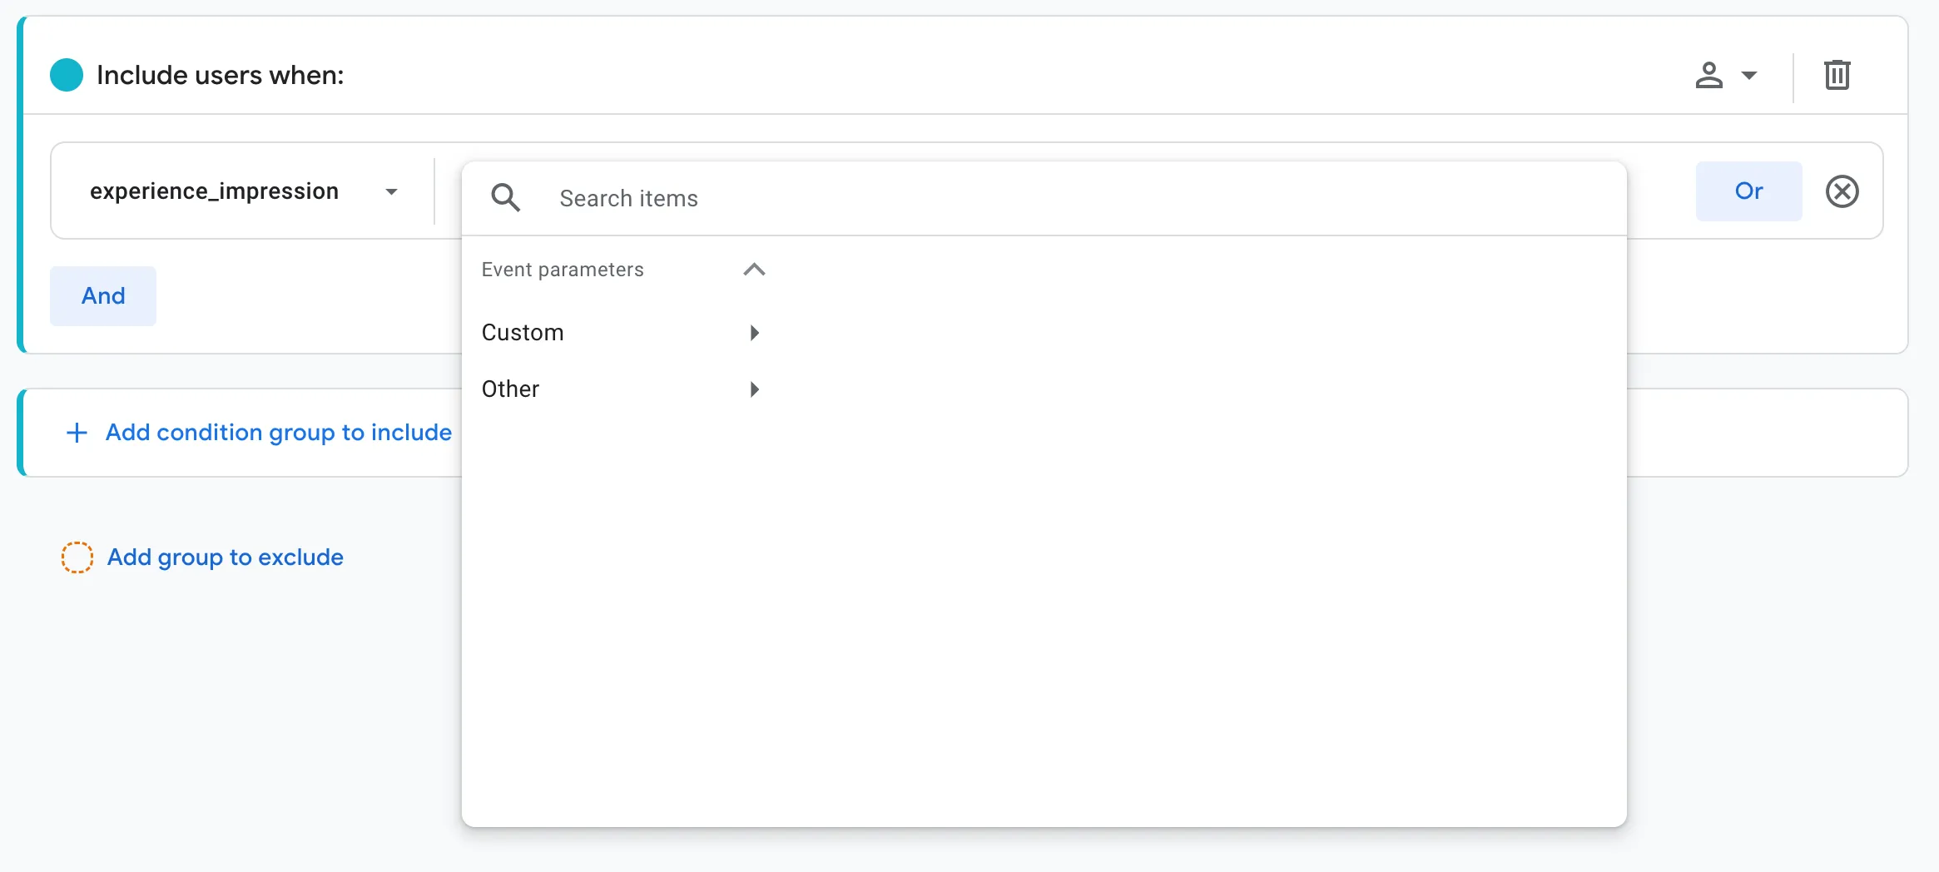Viewport: 1939px width, 872px height.
Task: Click the plus icon for adding condition group
Action: tap(77, 433)
